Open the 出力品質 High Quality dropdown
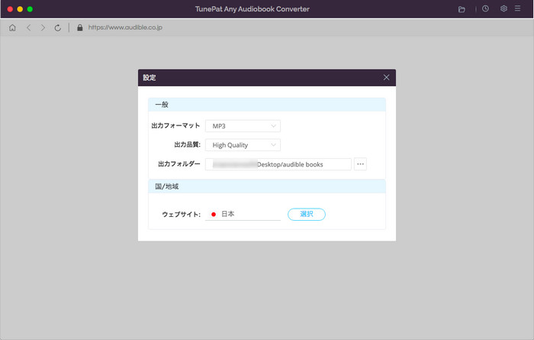 (243, 145)
